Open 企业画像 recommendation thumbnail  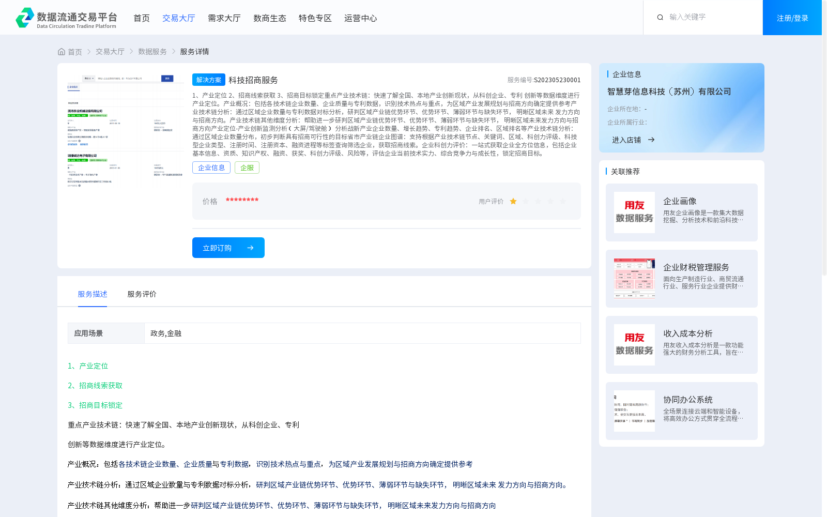(634, 212)
